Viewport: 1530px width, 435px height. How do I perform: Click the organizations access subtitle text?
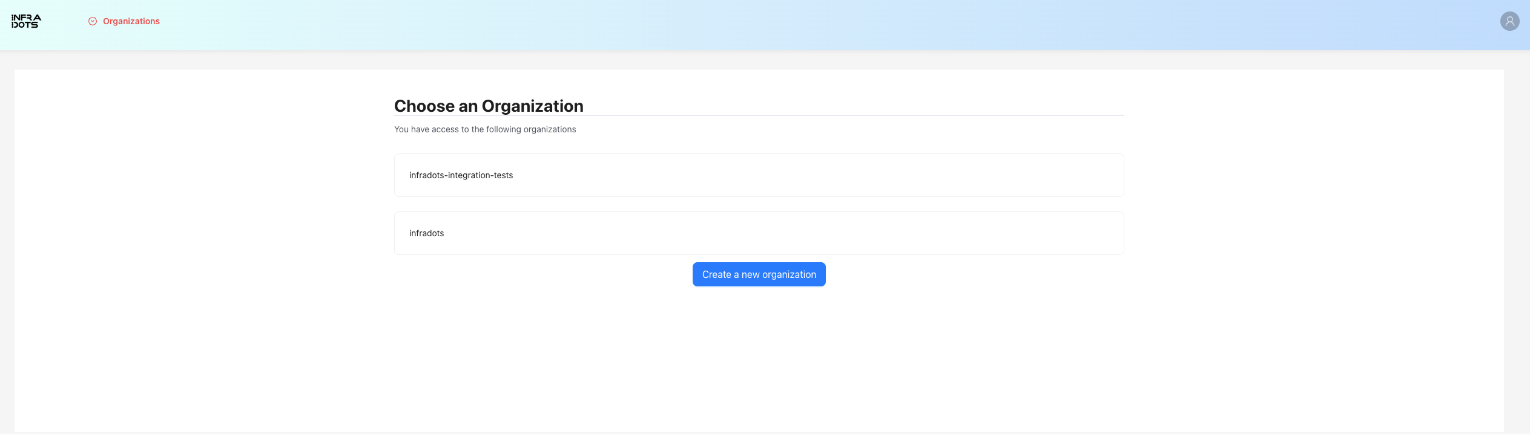point(485,129)
